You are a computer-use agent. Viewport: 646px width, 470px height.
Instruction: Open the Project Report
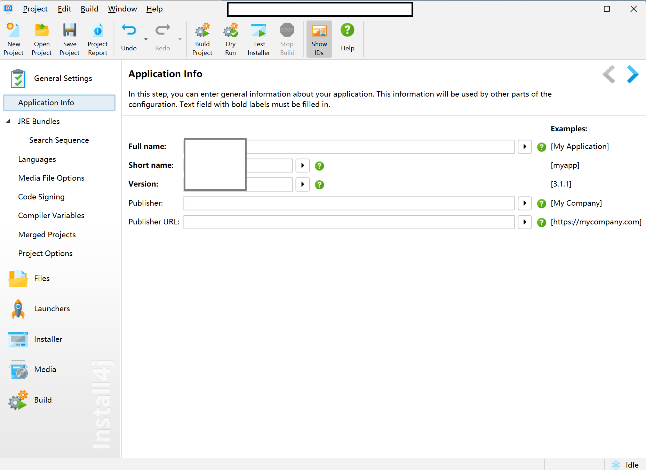click(x=97, y=39)
